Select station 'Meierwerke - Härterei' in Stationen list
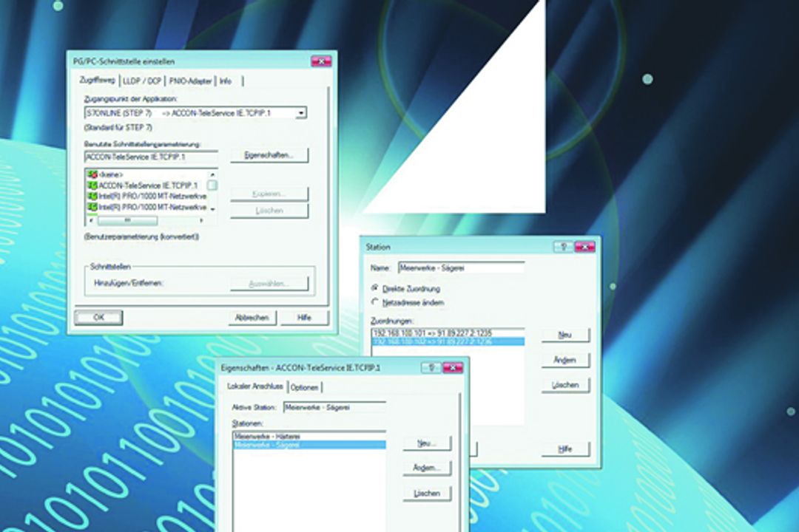799x532 pixels. click(x=309, y=436)
